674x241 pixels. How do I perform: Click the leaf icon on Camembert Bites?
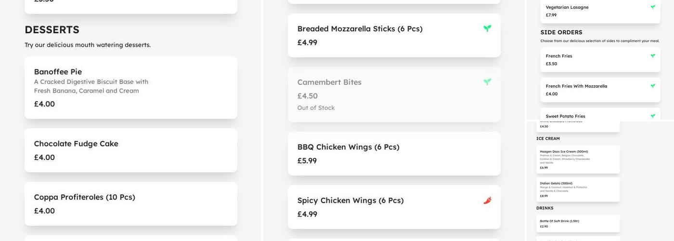coord(487,82)
